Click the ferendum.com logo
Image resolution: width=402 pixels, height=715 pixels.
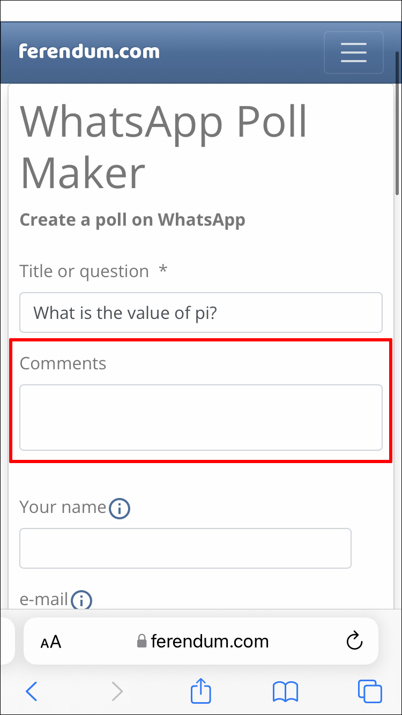[89, 51]
